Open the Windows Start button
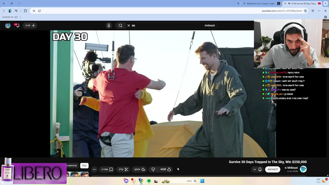 (202, 181)
